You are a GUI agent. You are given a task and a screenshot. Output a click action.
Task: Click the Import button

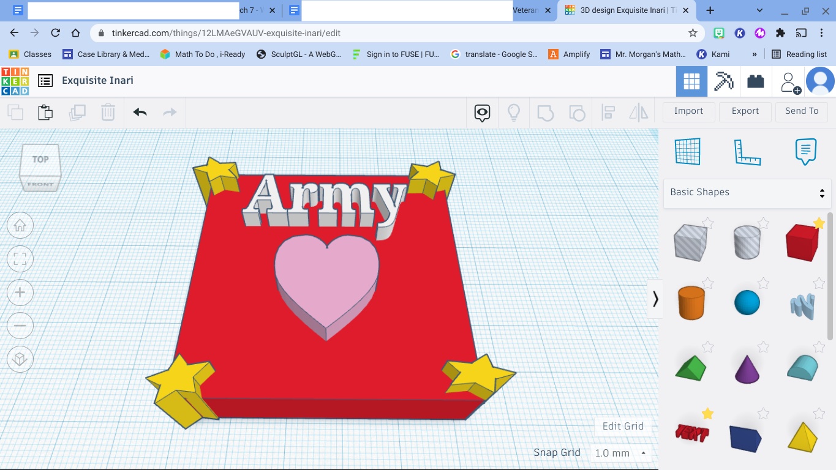[x=688, y=111]
